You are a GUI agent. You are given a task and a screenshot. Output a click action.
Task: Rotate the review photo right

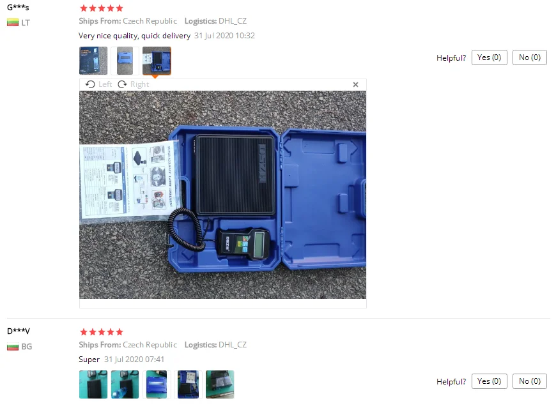[134, 84]
